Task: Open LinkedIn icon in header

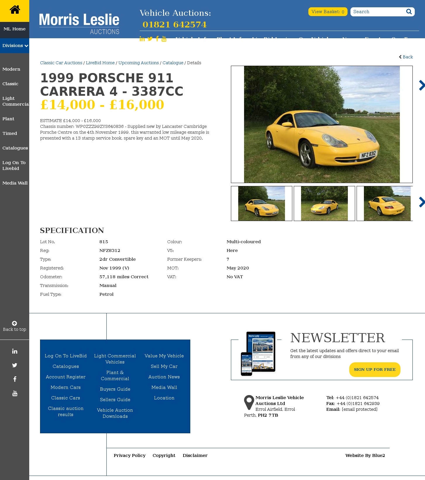Action: point(142,39)
